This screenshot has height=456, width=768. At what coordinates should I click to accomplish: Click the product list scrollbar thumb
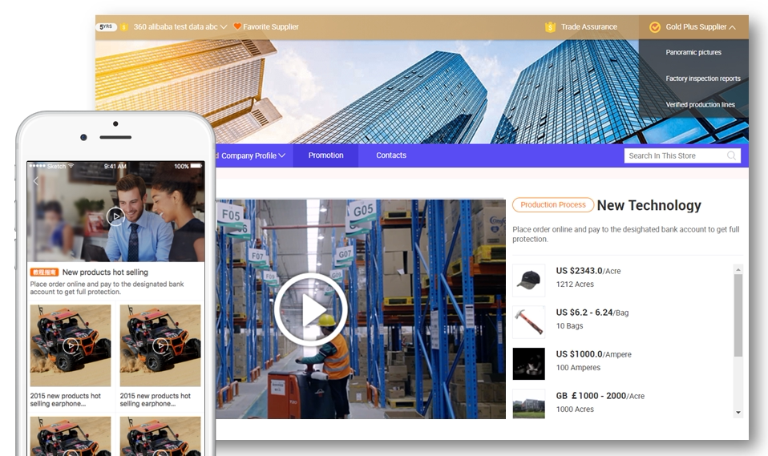[738, 315]
